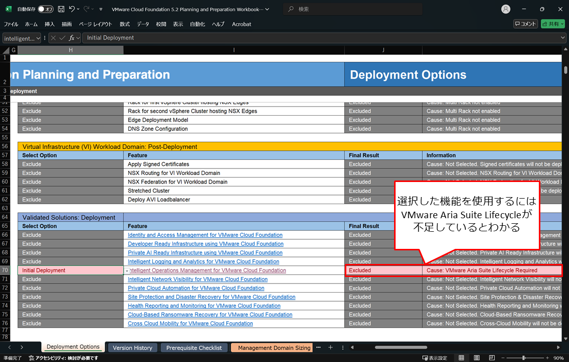Switch to the ホーム ribbon tab
The image size is (569, 362).
(31, 24)
